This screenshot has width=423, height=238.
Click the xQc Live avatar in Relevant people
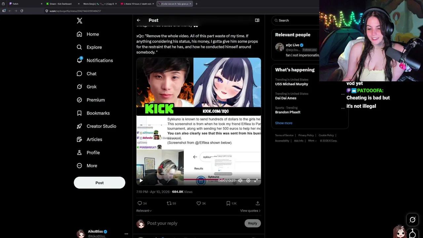[x=280, y=47]
